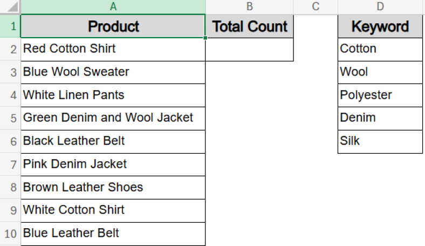Click the Red Cotton Shirt cell
The height and width of the screenshot is (246, 425).
[x=113, y=49]
